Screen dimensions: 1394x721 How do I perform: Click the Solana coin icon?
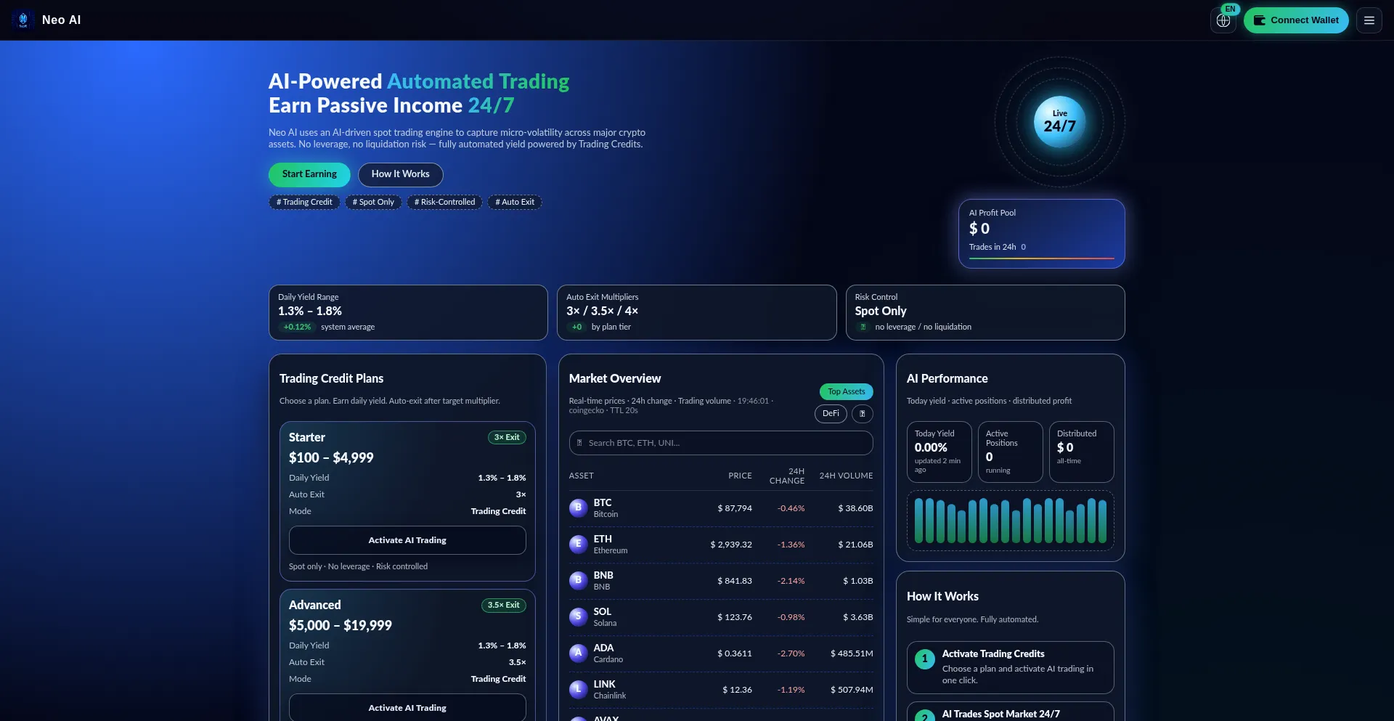click(578, 616)
